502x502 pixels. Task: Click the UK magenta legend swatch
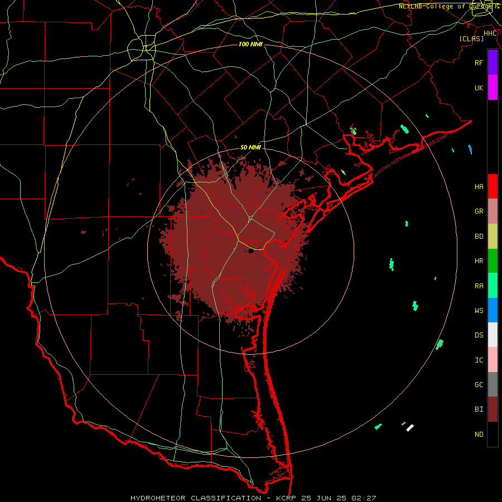(493, 88)
